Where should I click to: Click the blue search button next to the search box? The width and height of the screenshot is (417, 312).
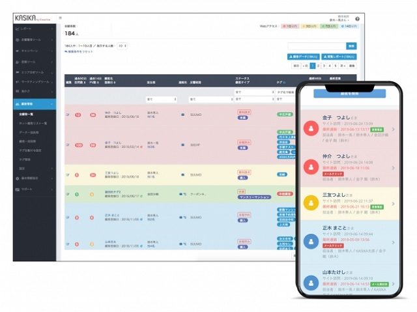351,46
